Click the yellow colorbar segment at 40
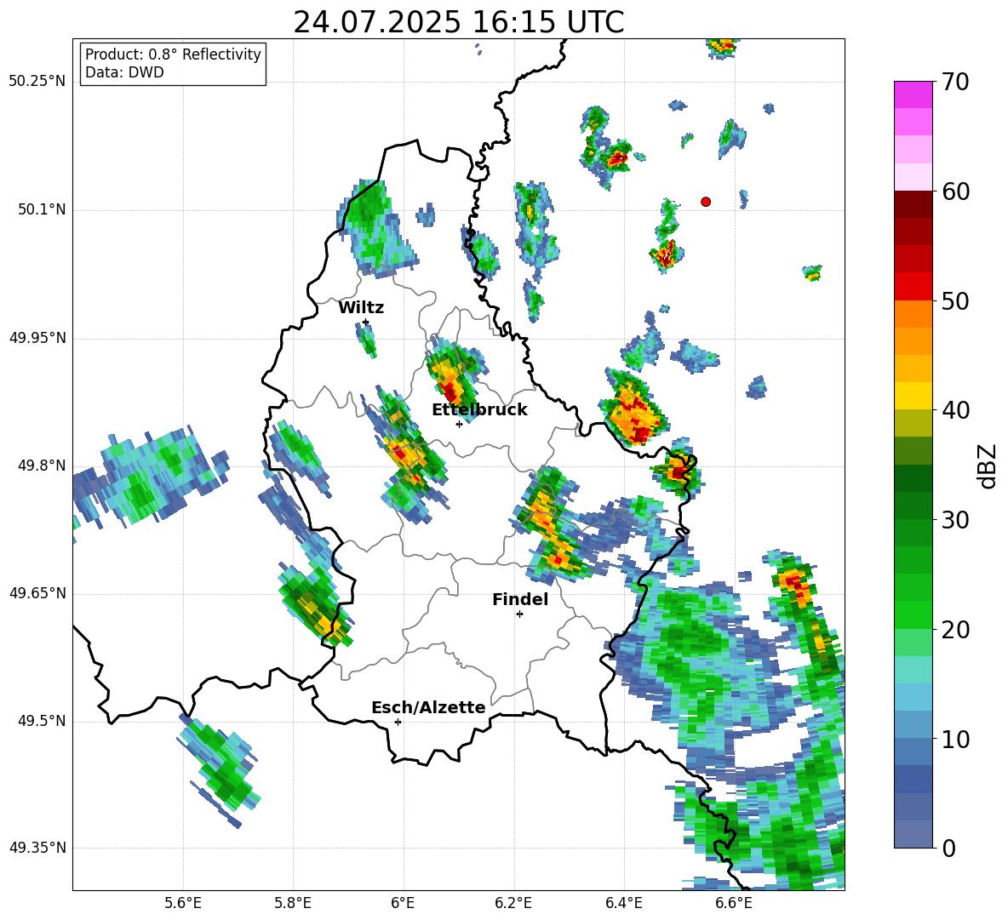This screenshot has width=1008, height=920. tap(913, 395)
